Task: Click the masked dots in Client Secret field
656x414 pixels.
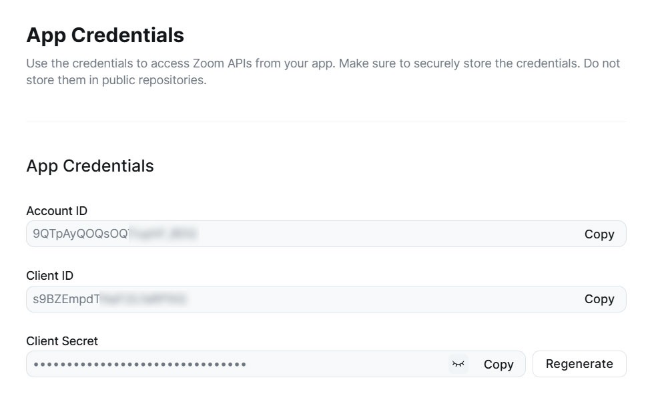Action: (x=139, y=364)
